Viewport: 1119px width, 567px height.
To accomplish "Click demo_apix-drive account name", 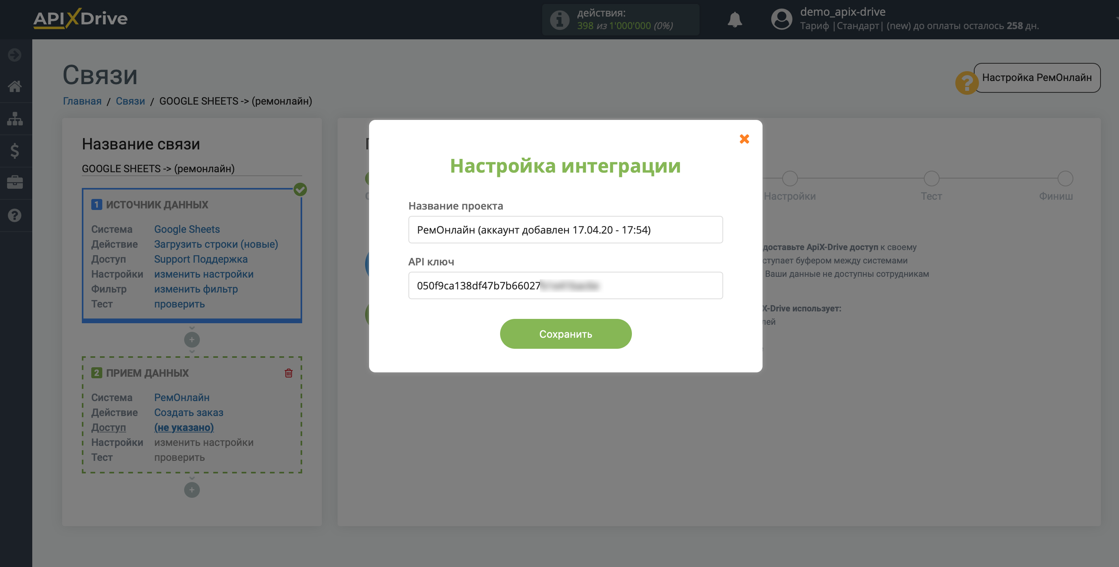I will [842, 12].
